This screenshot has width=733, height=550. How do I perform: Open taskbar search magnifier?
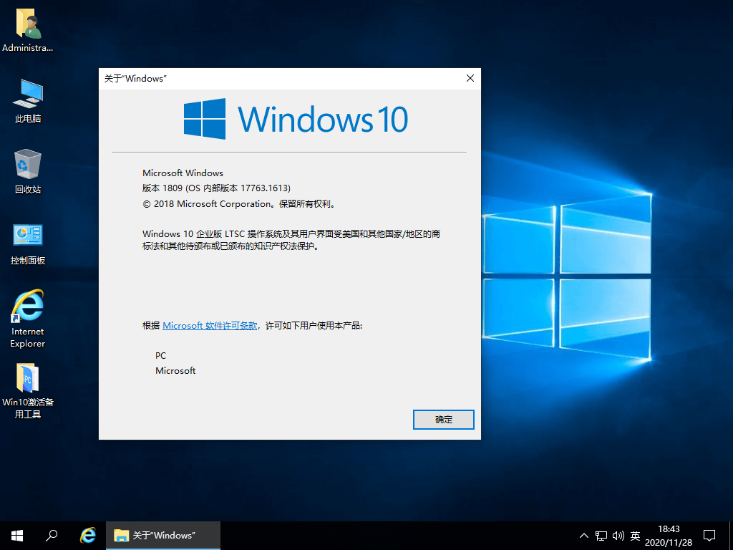tap(52, 536)
